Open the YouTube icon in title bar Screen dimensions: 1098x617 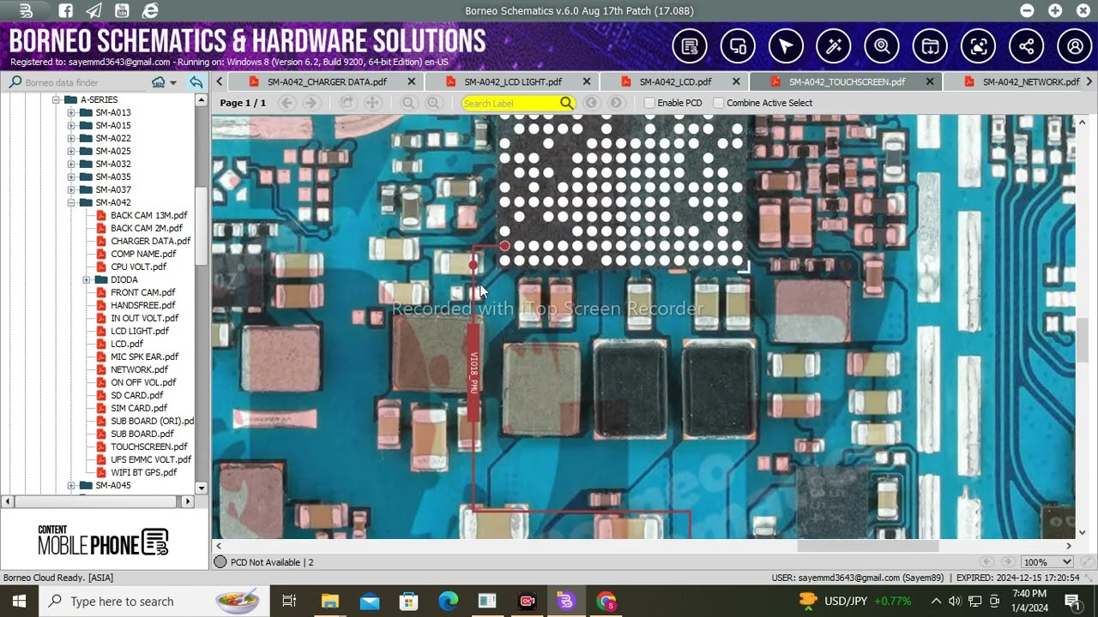click(x=122, y=11)
